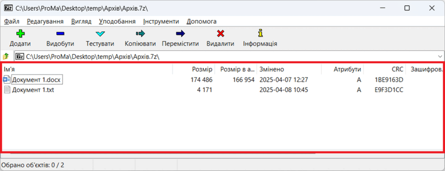Click the green plus Додати icon
This screenshot has height=171, width=445.
pyautogui.click(x=20, y=34)
